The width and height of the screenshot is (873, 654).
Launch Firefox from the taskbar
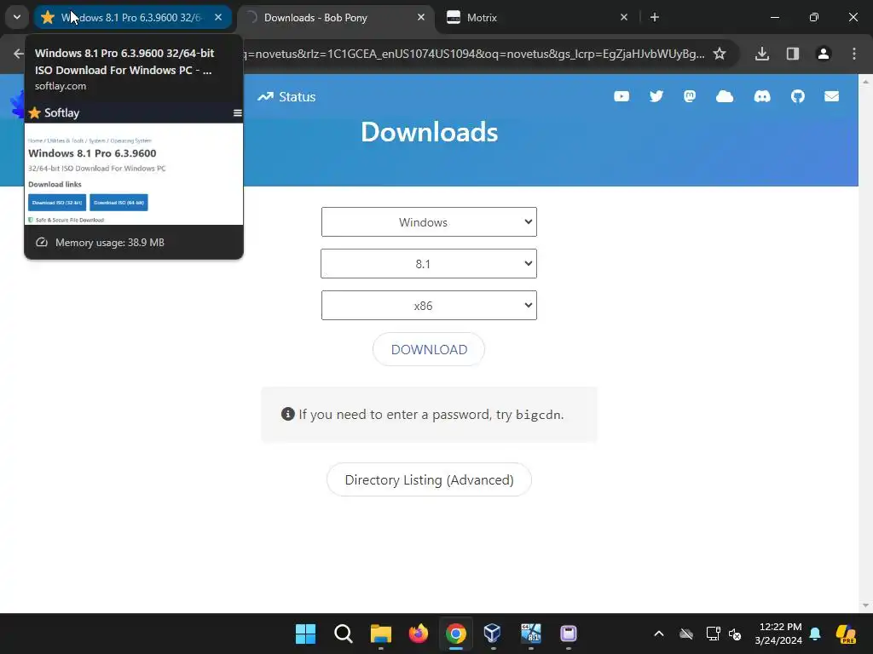[x=418, y=634]
